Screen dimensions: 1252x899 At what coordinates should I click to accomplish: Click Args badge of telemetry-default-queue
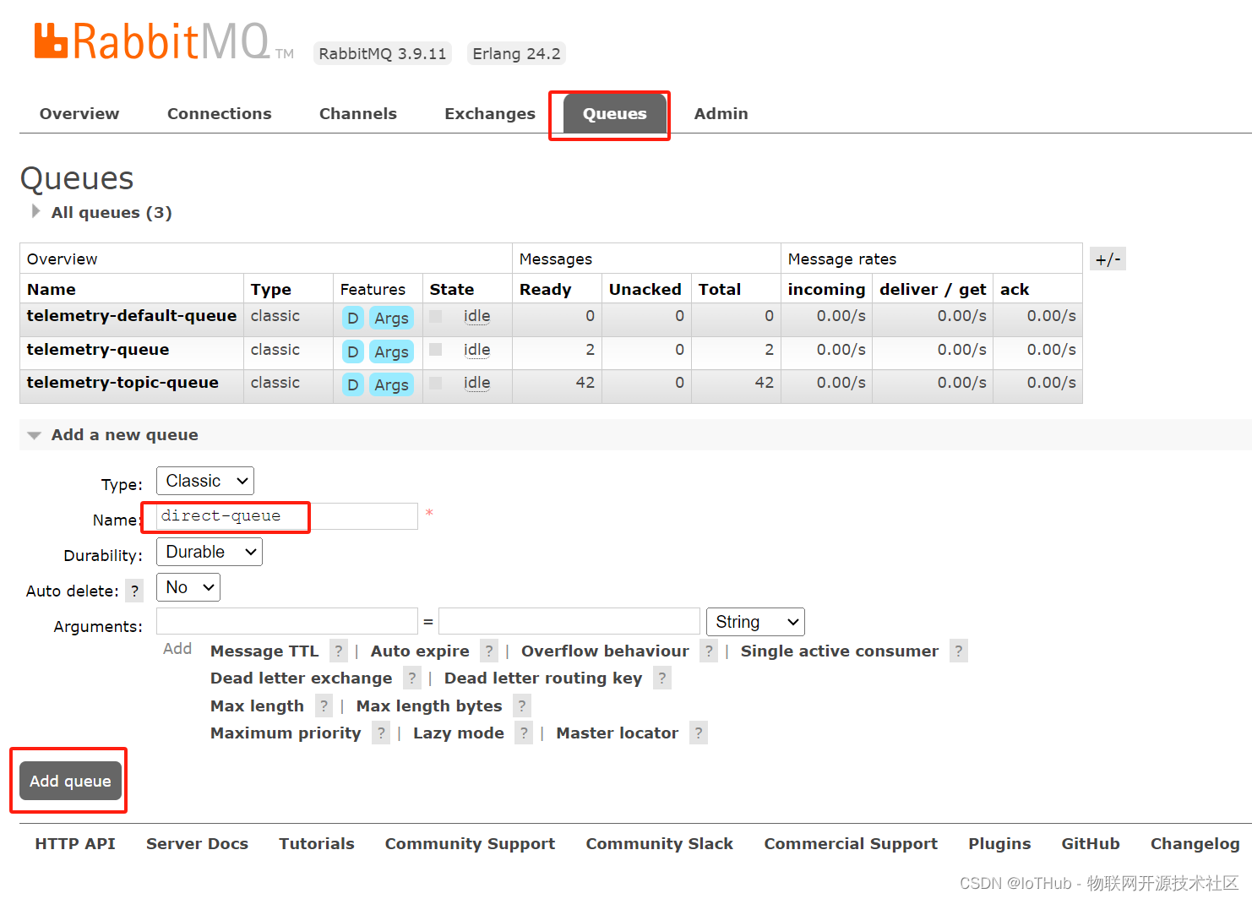point(391,318)
